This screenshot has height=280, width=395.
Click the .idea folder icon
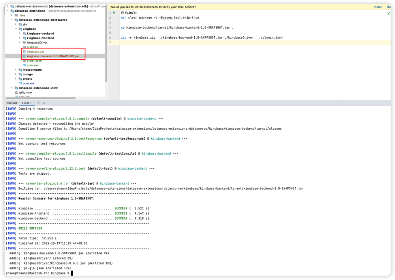[16, 15]
